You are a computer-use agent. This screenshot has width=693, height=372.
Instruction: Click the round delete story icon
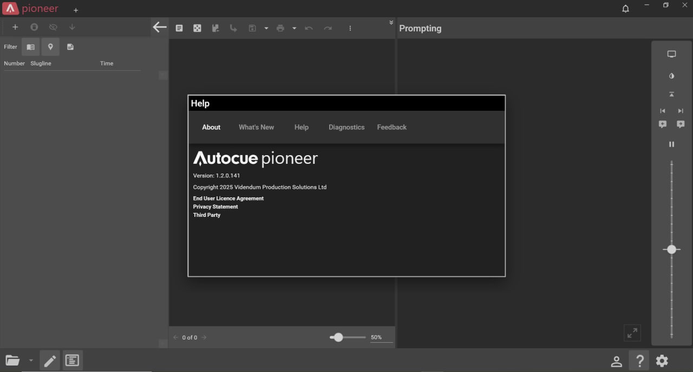[x=34, y=27]
